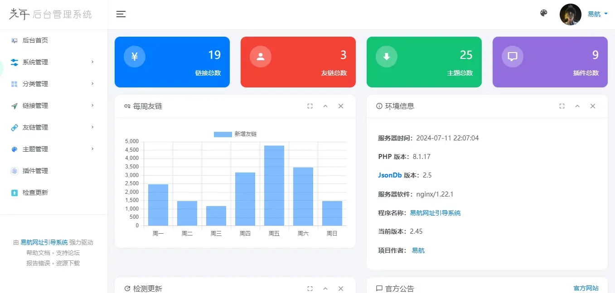615x293 pixels.
Task: Expand the 环境信息 panel to fullscreen
Action: [562, 106]
